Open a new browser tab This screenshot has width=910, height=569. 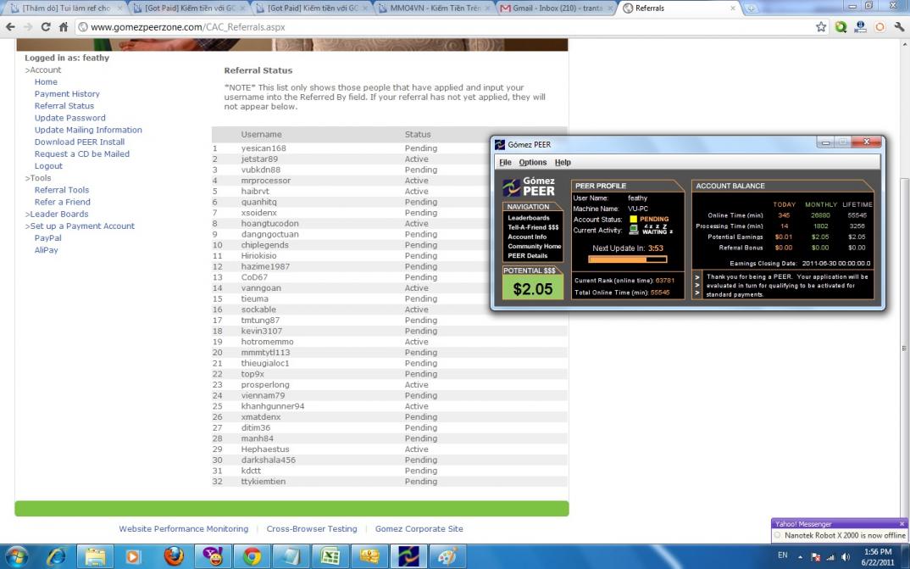click(751, 8)
